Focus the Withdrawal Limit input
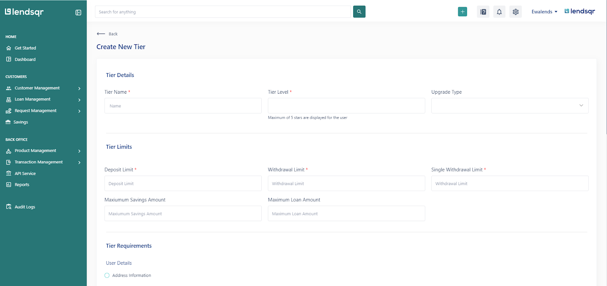Viewport: 607px width, 286px height. point(346,183)
